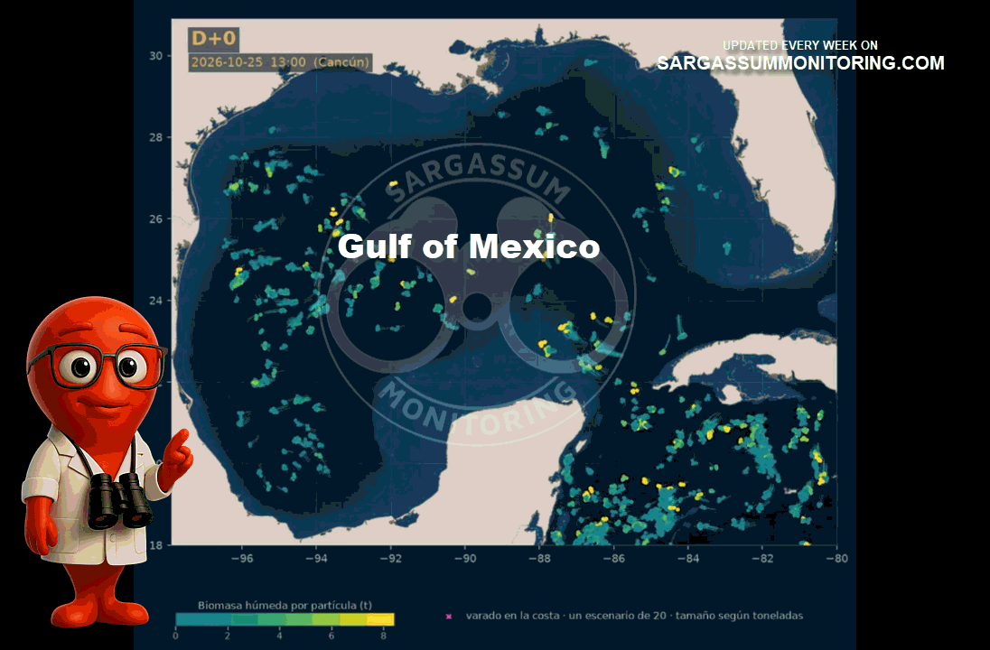Click the -90 longitude axis label

tap(465, 559)
